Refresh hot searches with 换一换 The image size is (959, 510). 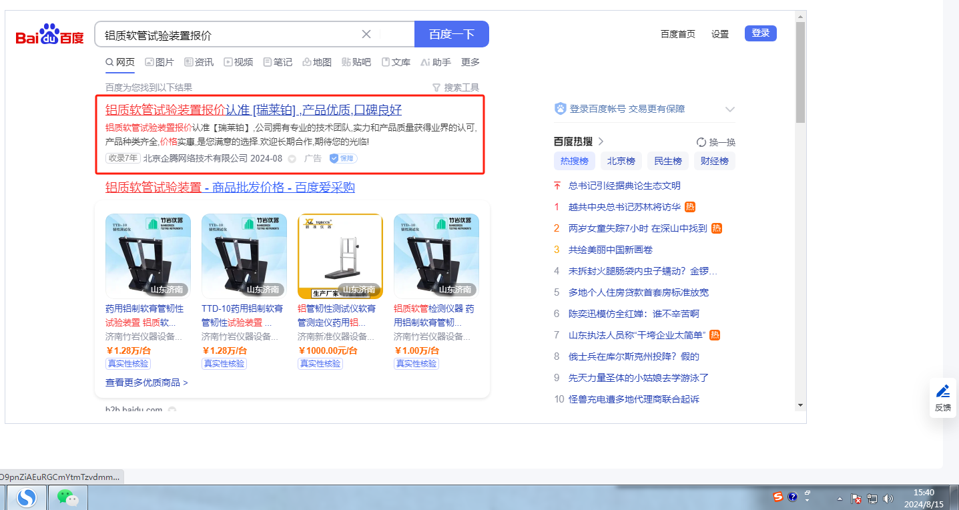716,142
